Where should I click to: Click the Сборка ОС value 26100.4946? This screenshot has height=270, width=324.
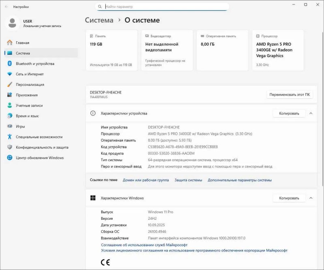pyautogui.click(x=157, y=232)
